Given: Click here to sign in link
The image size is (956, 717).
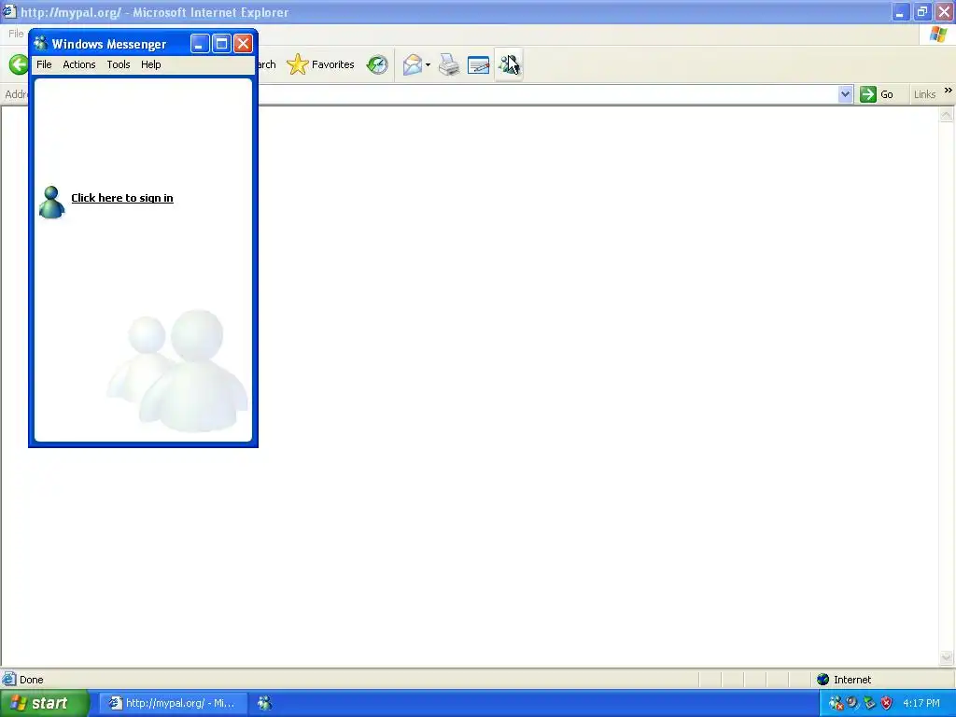Looking at the screenshot, I should coord(122,198).
